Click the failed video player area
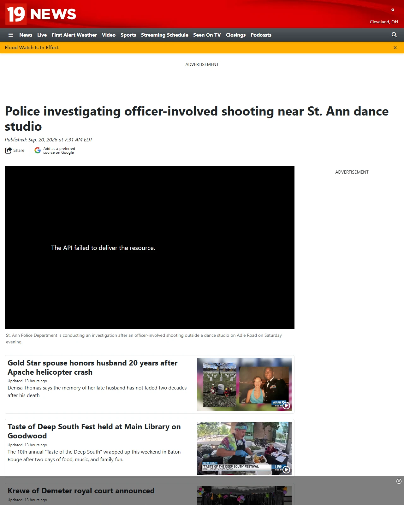This screenshot has height=505, width=404. coord(150,248)
